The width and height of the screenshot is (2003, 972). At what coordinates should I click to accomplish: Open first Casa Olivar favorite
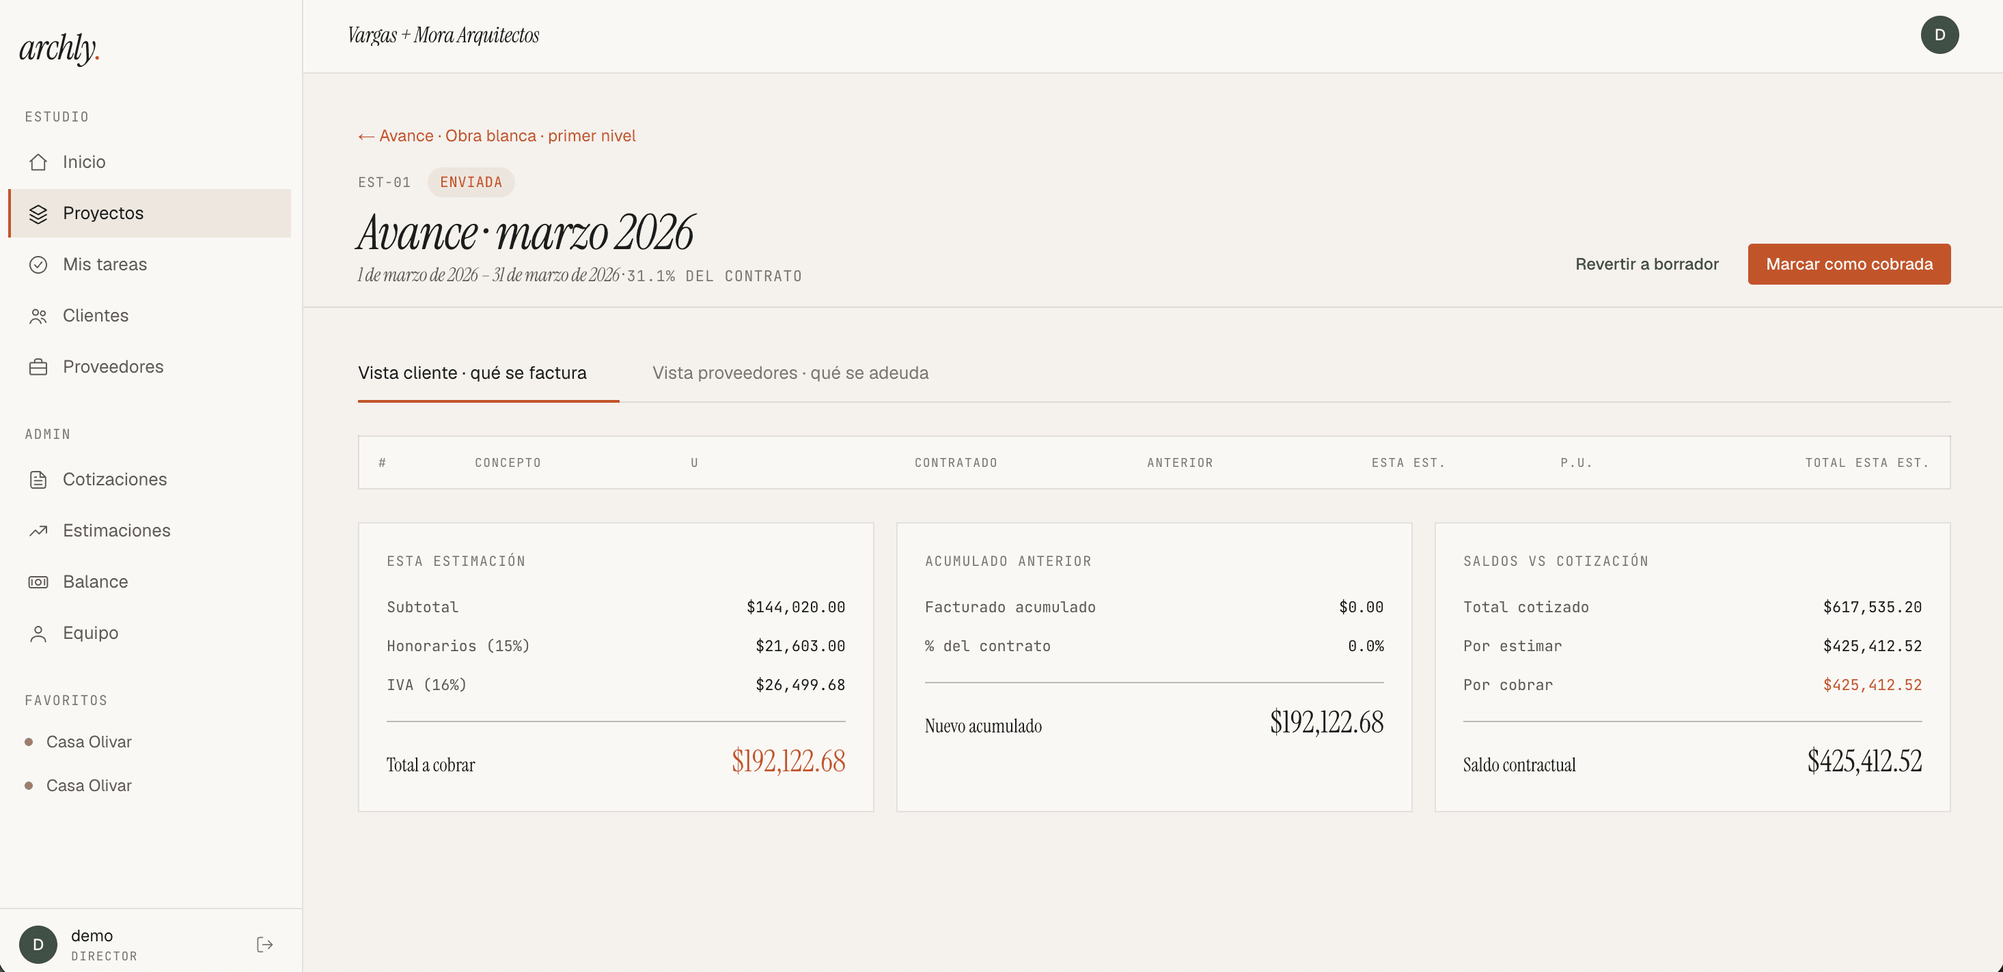[x=89, y=742]
